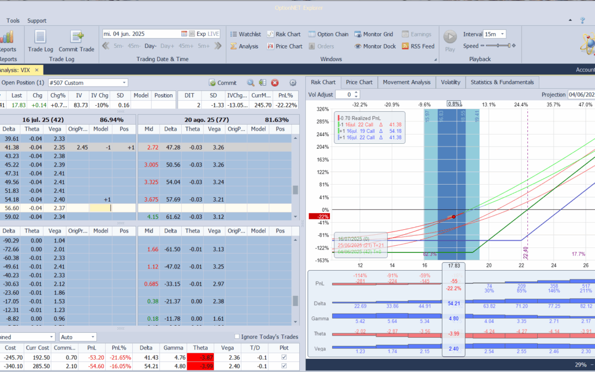Adjust the playback Speed slider

click(498, 46)
